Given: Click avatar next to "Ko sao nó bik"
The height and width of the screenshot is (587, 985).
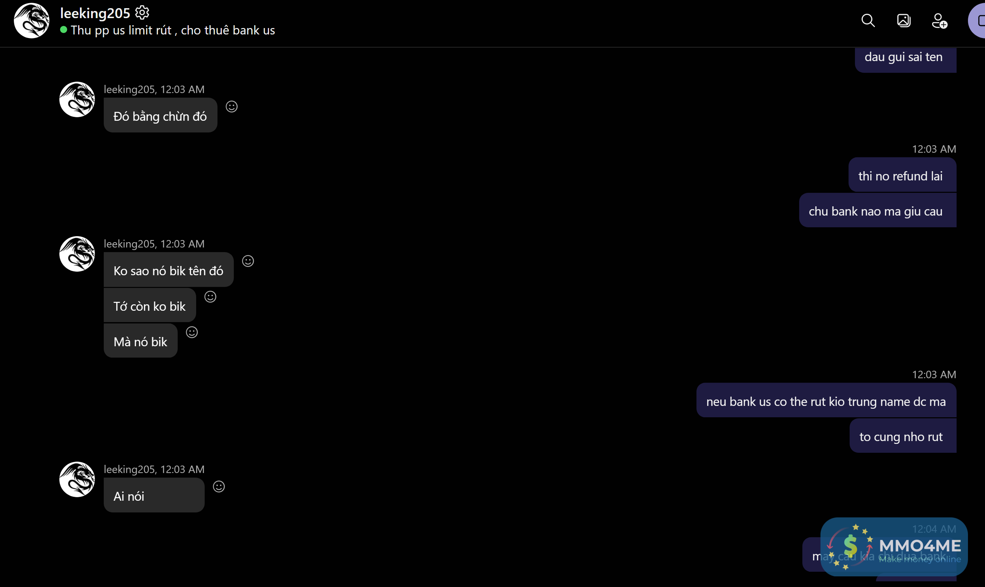Looking at the screenshot, I should pos(77,254).
